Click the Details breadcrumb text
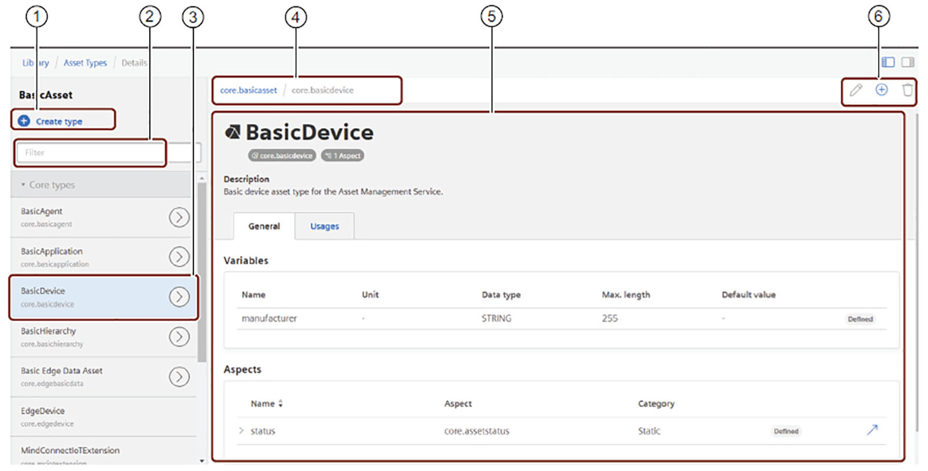 134,63
